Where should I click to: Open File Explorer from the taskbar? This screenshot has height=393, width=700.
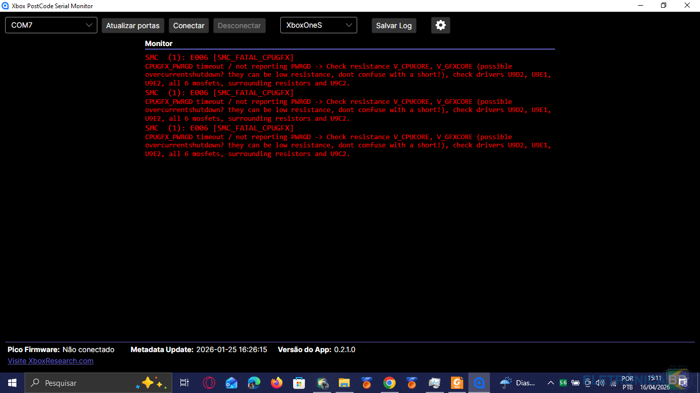344,383
